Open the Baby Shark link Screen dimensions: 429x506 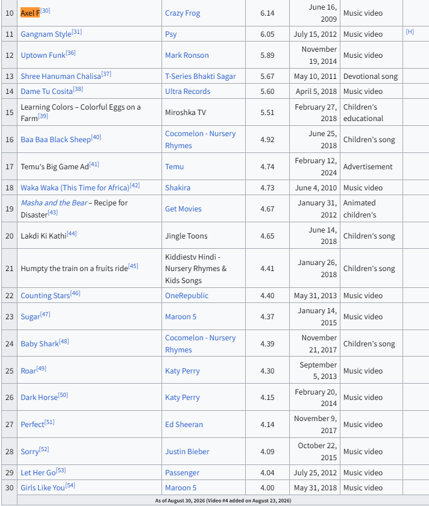(x=40, y=344)
